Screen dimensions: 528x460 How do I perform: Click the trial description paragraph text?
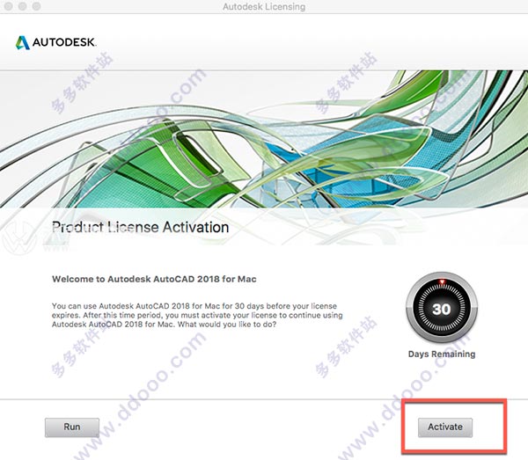(197, 315)
